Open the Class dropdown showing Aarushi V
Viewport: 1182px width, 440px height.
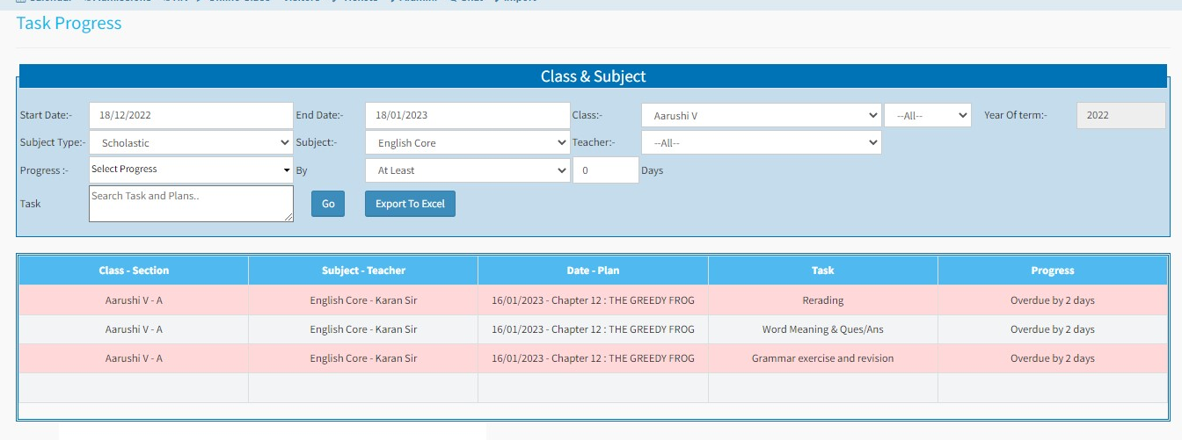[761, 115]
